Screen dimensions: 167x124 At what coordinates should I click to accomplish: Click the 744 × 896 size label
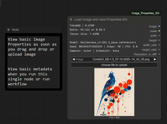point(114,118)
